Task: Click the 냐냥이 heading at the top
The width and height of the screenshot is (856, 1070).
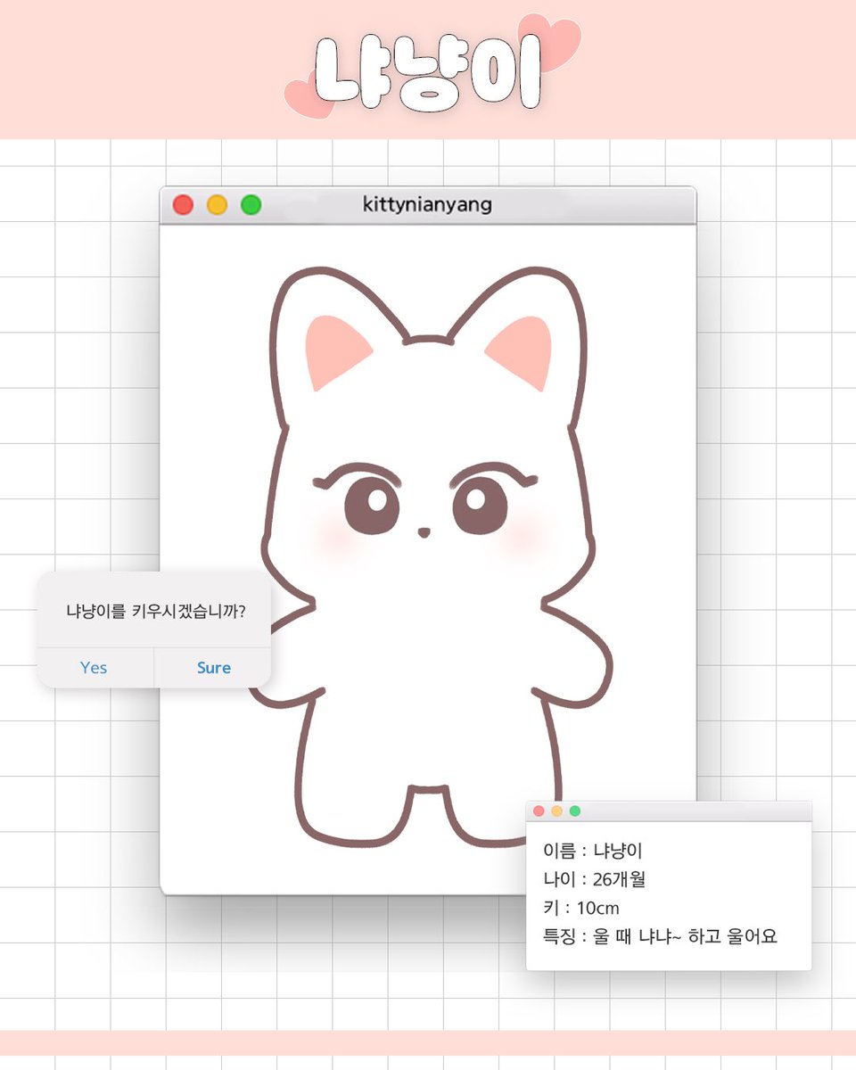Action: [x=429, y=74]
